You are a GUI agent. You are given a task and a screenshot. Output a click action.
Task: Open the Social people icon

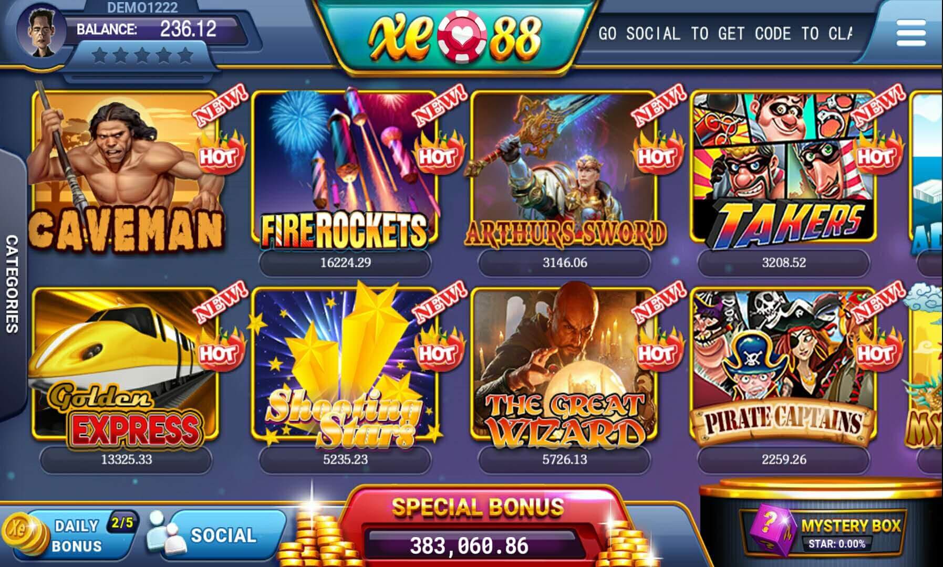[164, 534]
